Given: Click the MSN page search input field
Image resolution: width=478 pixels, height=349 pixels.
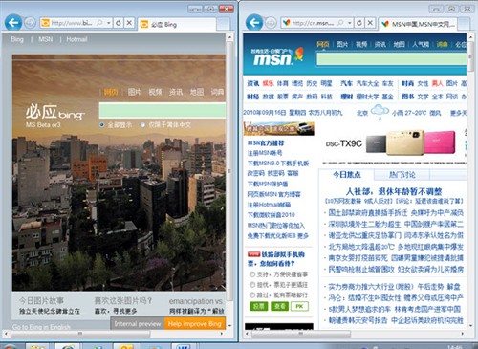Looking at the screenshot, I should point(391,59).
